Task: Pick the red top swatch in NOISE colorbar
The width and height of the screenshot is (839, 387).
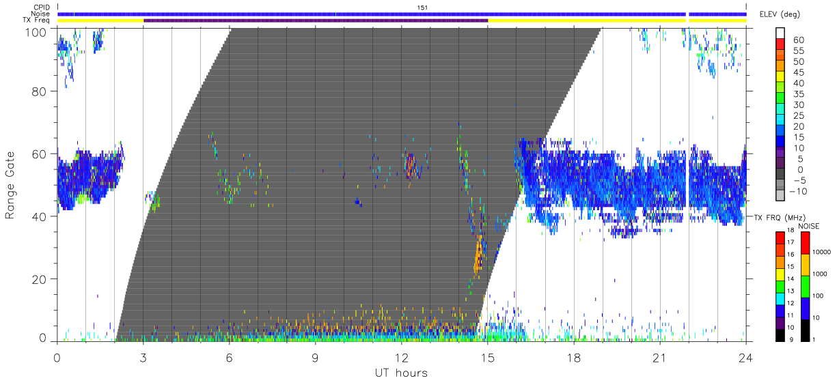Action: click(x=805, y=243)
